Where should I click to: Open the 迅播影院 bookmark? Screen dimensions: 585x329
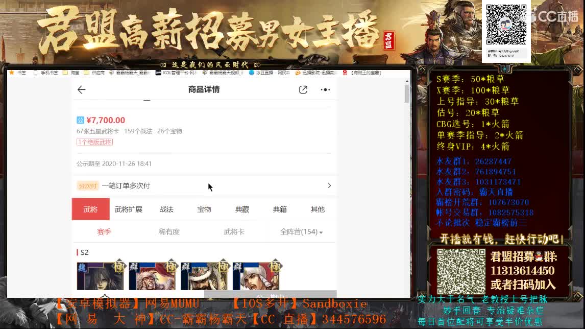pyautogui.click(x=315, y=73)
